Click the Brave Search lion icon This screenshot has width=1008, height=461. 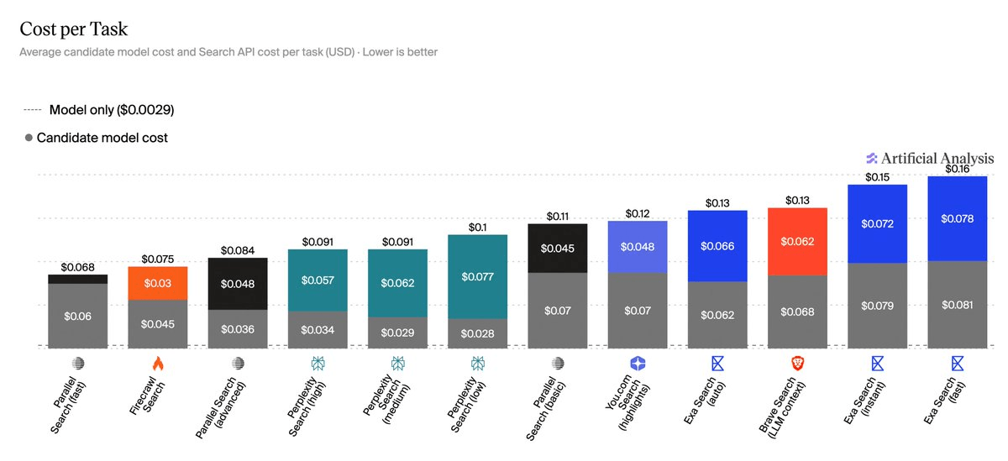coord(797,364)
